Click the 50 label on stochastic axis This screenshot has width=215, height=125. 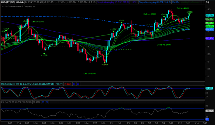coord(207,93)
